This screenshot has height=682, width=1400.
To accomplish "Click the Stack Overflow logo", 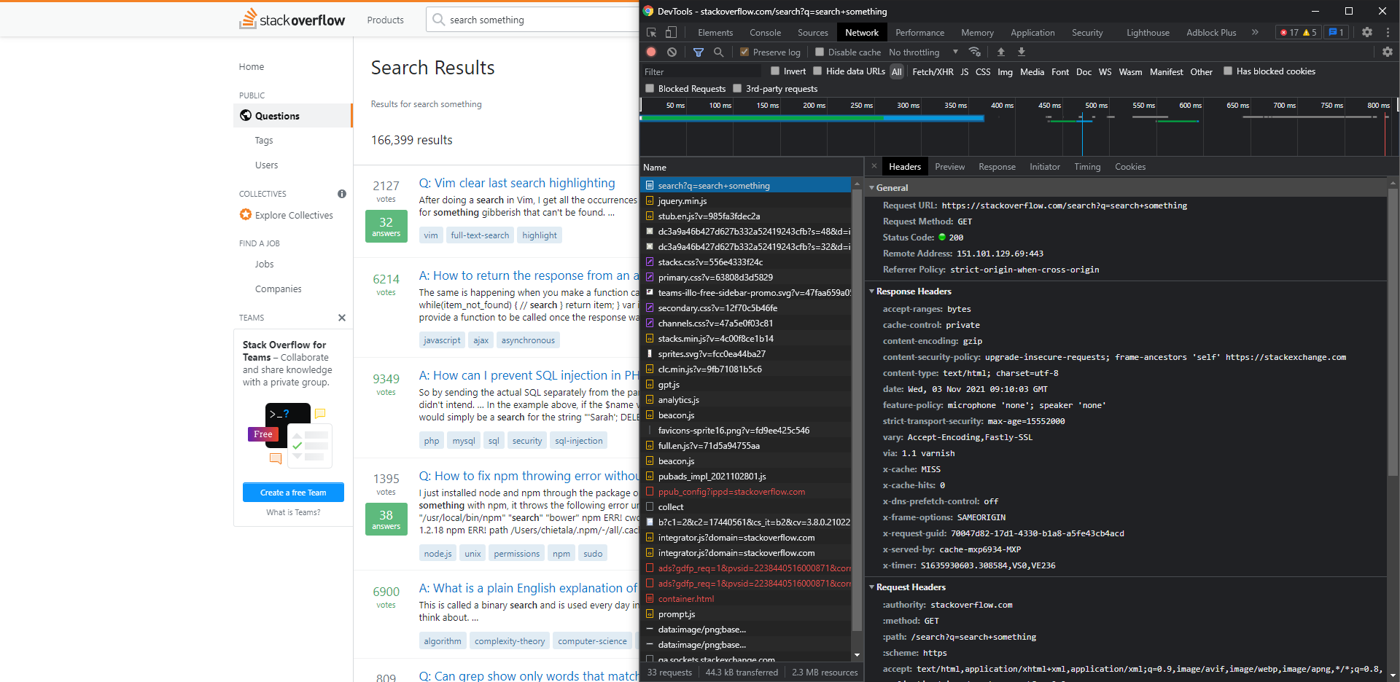I will [292, 19].
